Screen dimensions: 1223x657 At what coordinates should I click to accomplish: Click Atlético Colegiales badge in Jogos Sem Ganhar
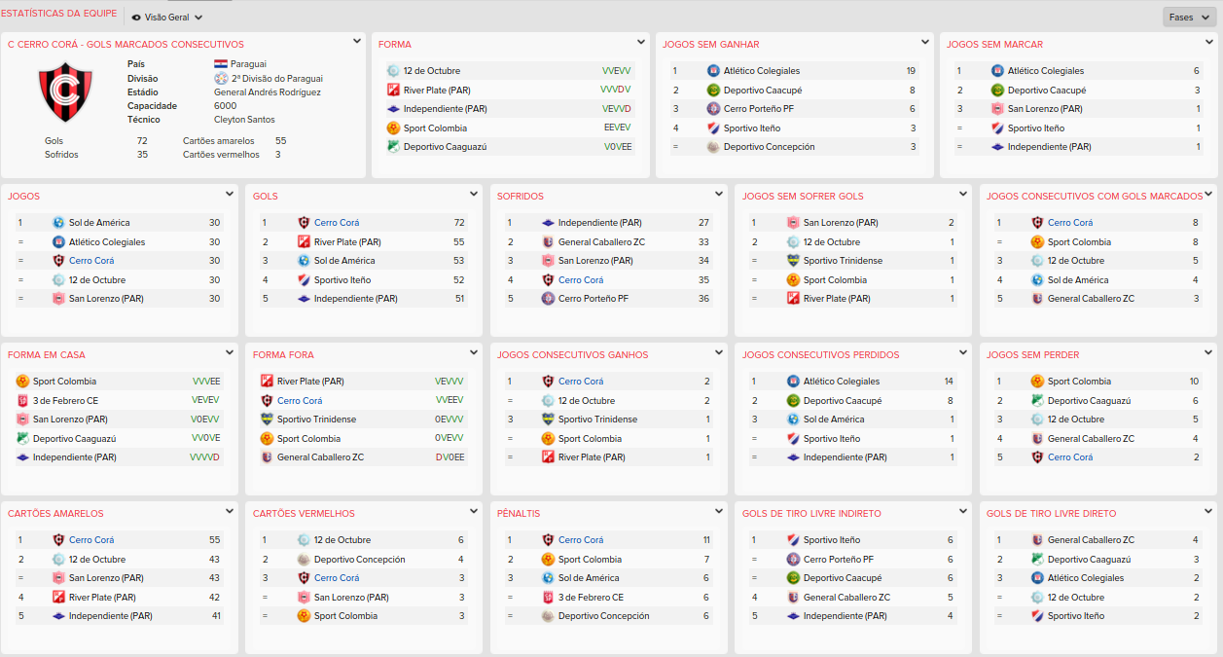point(713,71)
